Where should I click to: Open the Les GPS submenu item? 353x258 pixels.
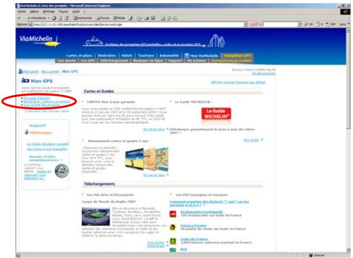(87, 61)
